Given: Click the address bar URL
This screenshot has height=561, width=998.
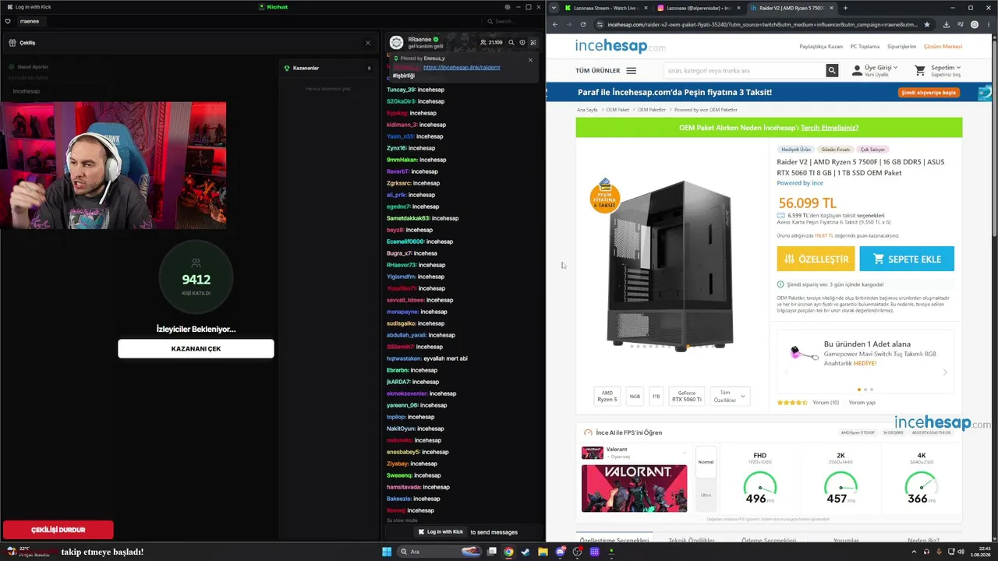Looking at the screenshot, I should tap(762, 24).
